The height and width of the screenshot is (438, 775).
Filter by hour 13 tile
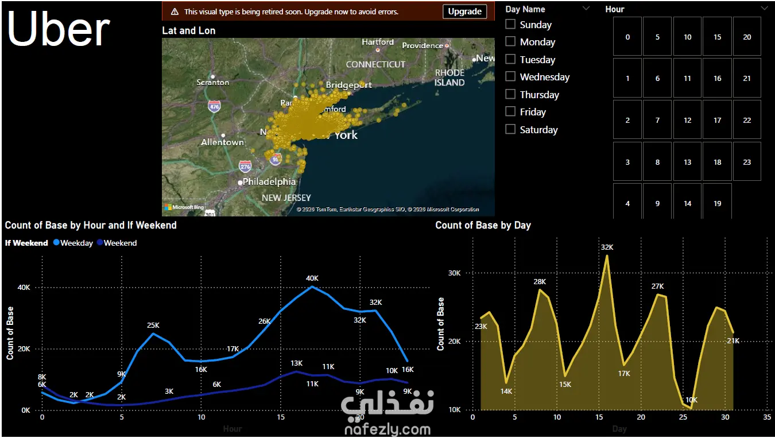[x=687, y=162]
